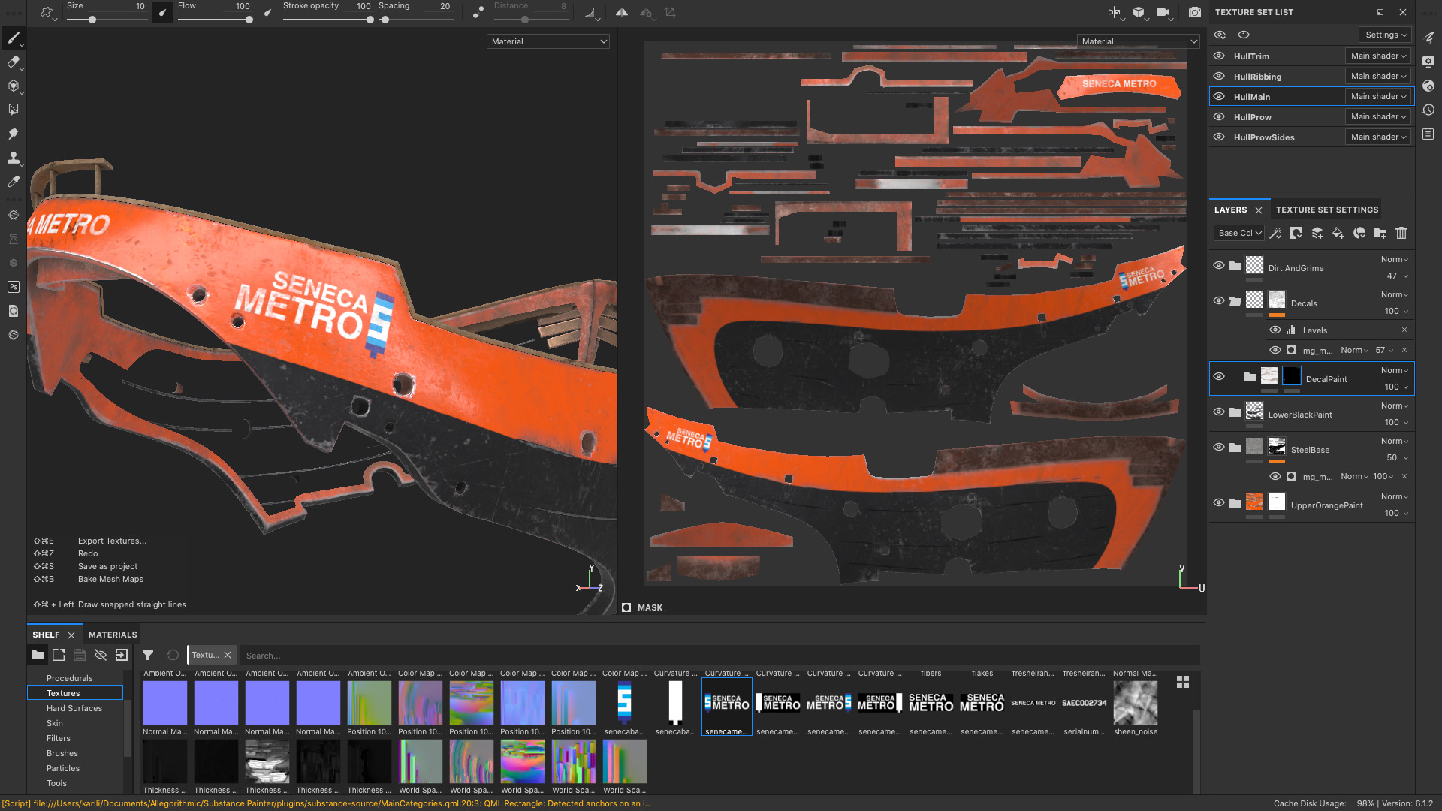The height and width of the screenshot is (811, 1442).
Task: Add a paint layer
Action: coord(1317,233)
